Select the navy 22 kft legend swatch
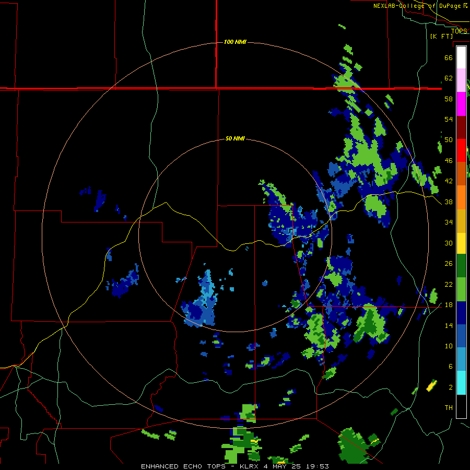Viewport: 470px width, 470px height. [x=461, y=313]
